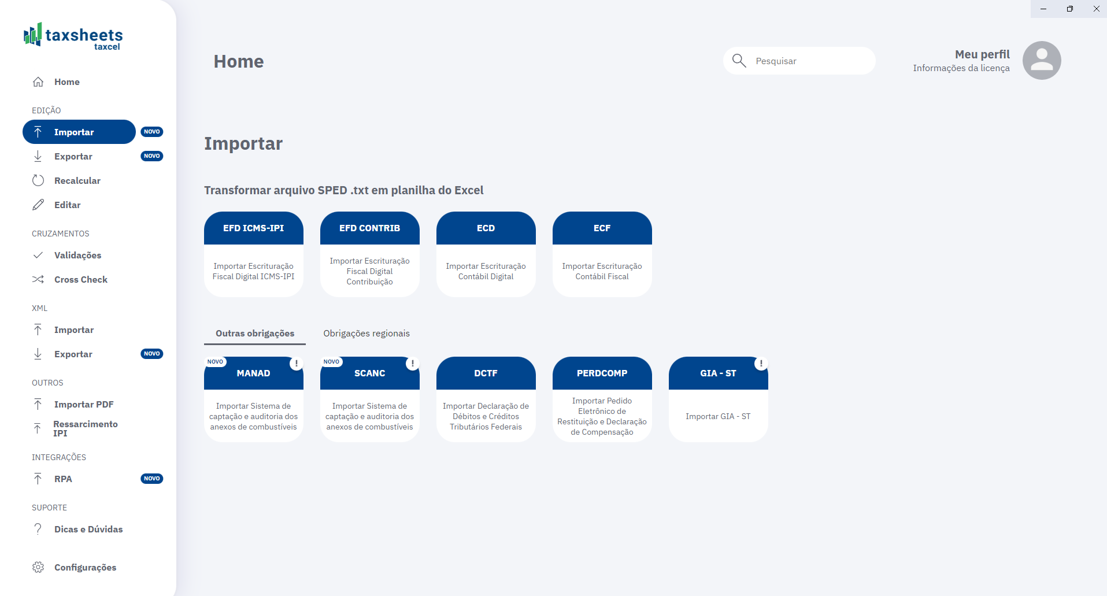
Task: Click the Recalcular circular arrow icon
Action: point(38,180)
